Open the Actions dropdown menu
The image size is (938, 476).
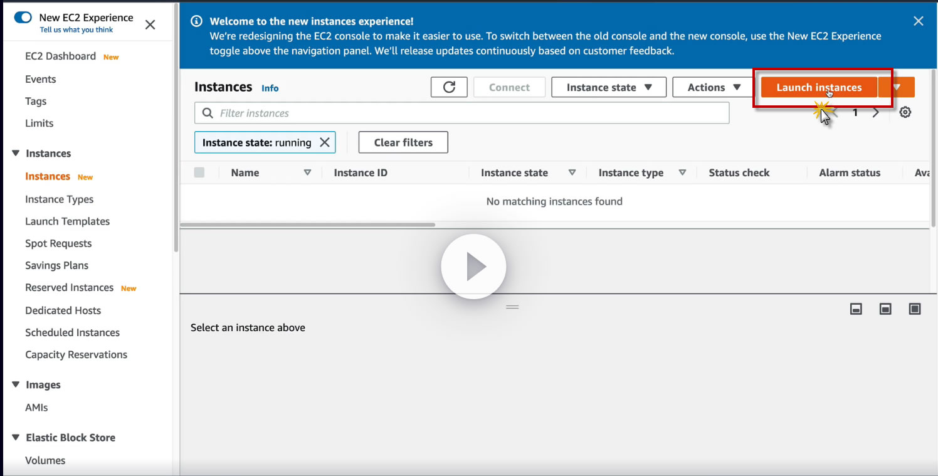pos(714,87)
